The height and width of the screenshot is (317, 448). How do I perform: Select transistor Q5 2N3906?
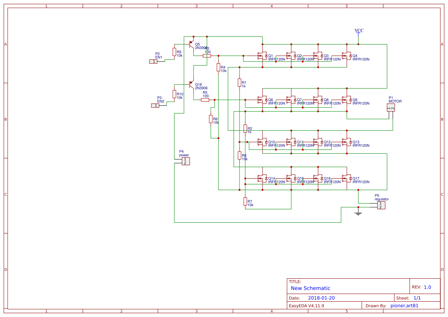pyautogui.click(x=191, y=43)
